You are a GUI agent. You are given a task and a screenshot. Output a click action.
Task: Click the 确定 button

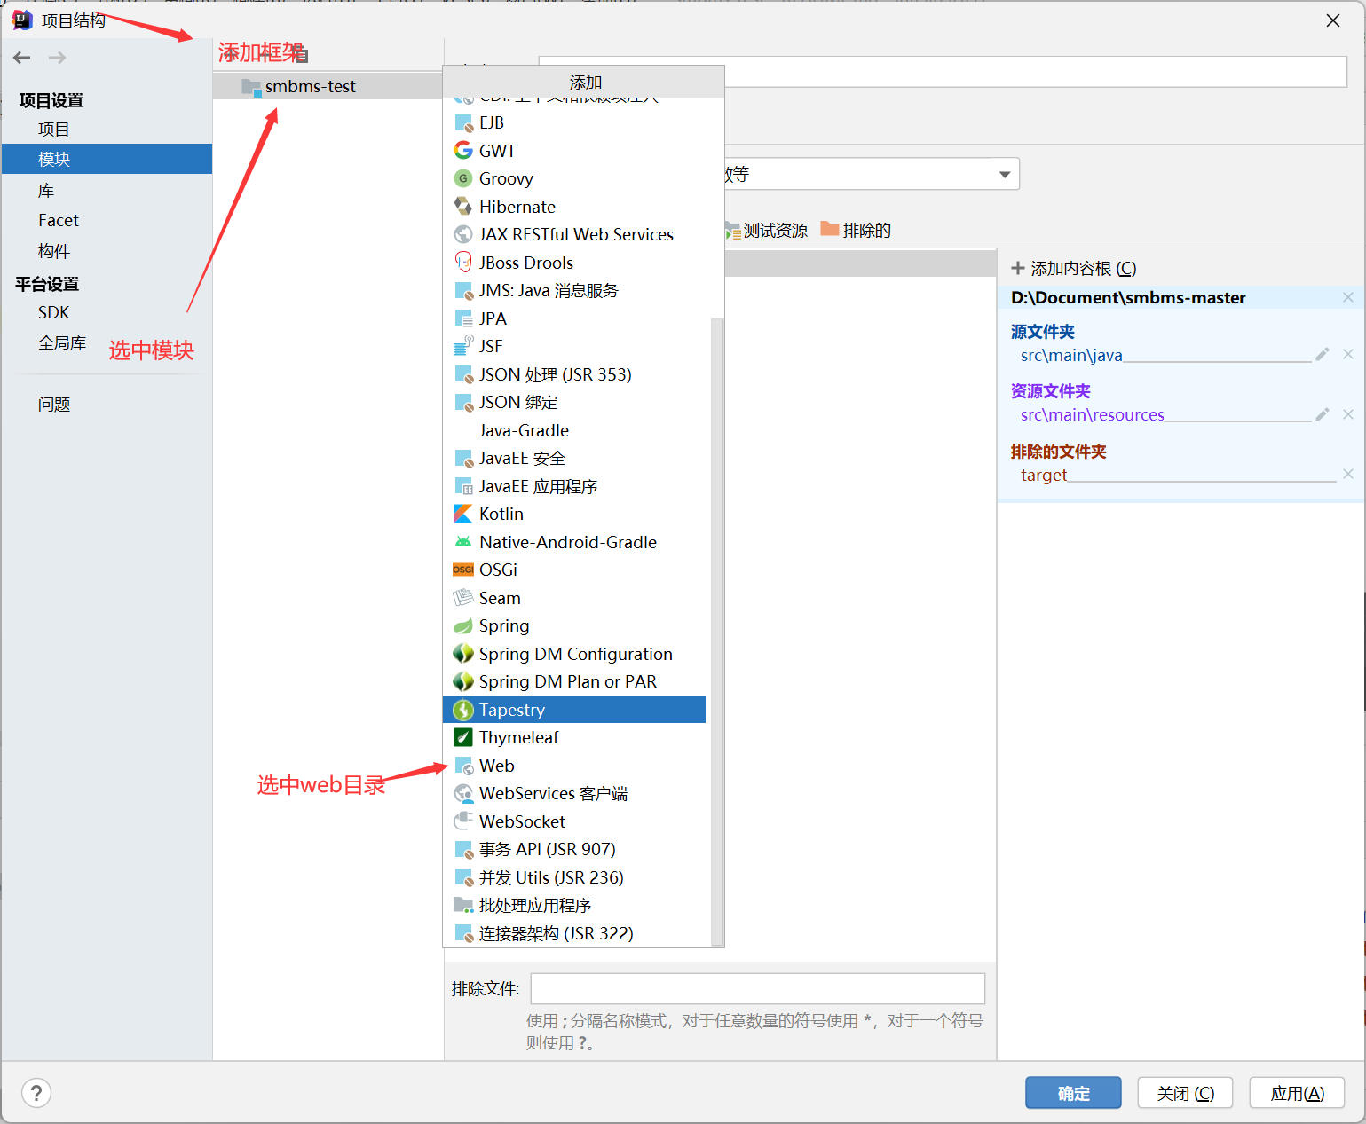[x=1073, y=1093]
